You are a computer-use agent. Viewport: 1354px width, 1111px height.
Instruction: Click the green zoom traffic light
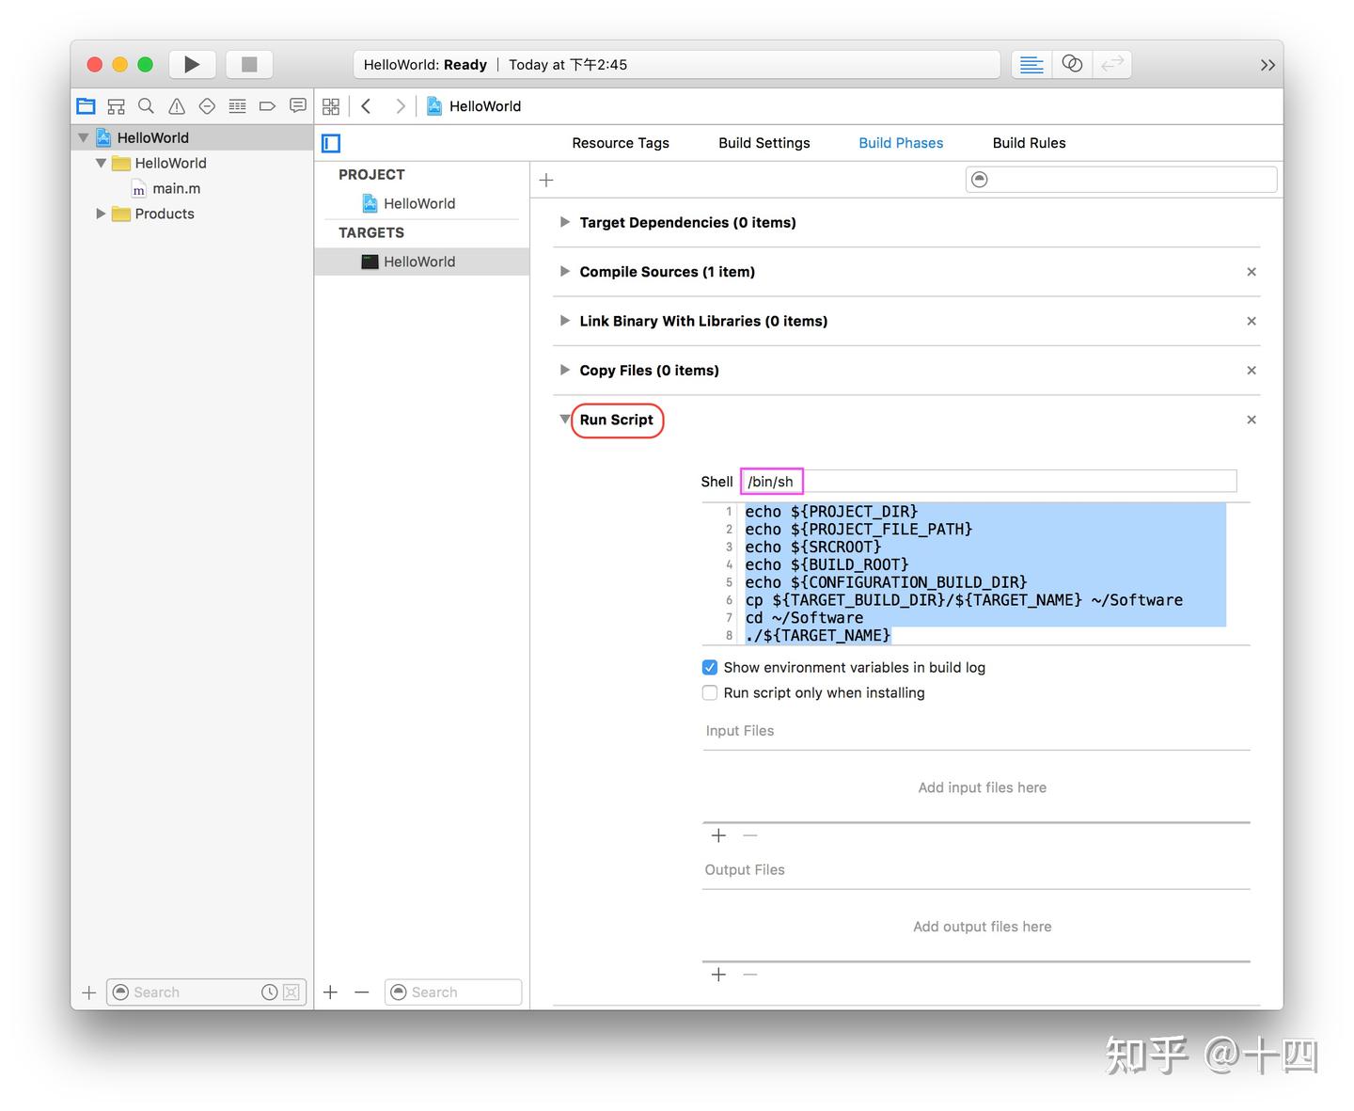click(x=145, y=64)
